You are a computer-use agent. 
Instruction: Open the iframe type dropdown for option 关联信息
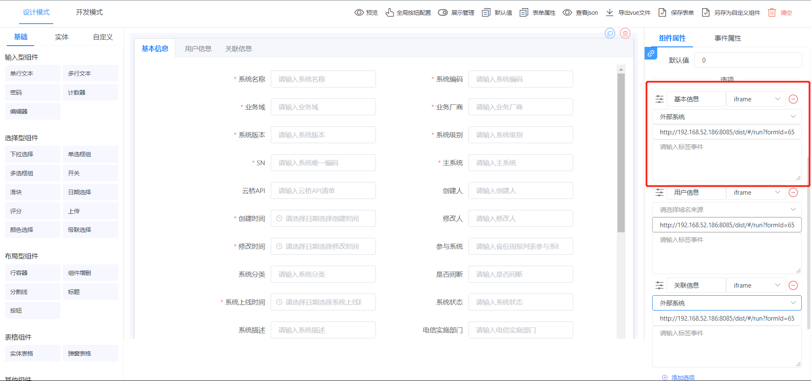756,286
